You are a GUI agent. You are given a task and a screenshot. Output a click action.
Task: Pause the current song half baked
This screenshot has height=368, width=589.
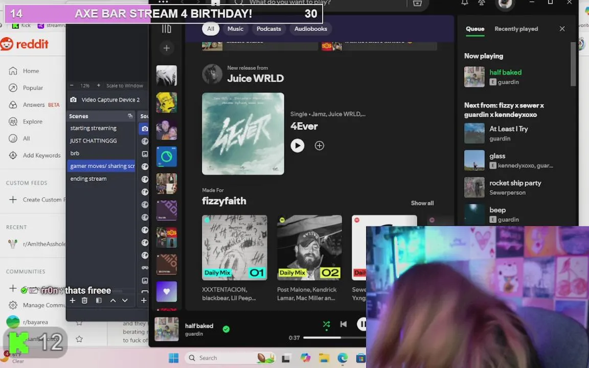point(362,324)
